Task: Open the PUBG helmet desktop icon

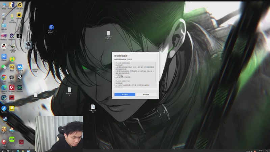Action: click(12, 78)
